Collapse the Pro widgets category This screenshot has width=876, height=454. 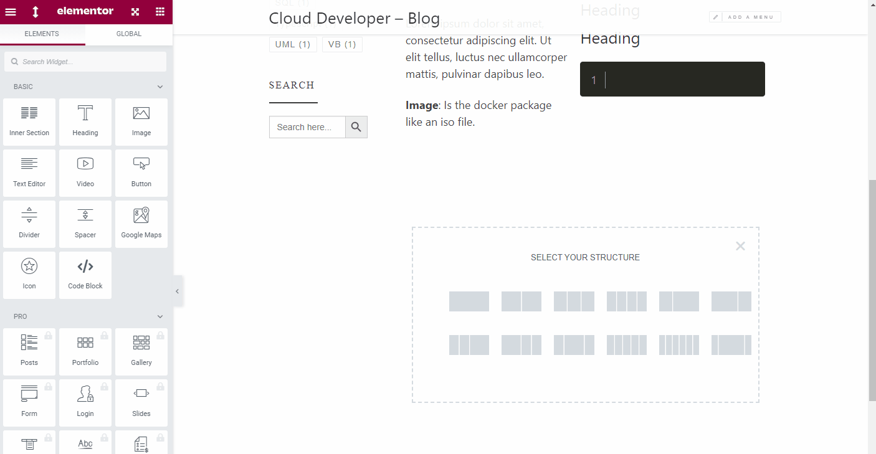160,317
